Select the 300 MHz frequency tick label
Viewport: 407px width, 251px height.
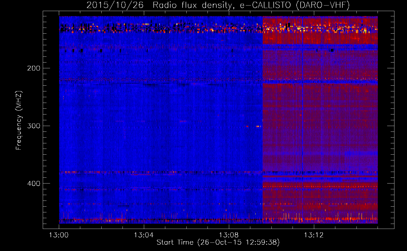34,126
